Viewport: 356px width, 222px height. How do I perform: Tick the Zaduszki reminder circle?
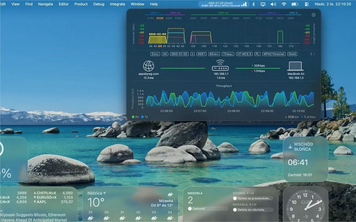coord(190,209)
